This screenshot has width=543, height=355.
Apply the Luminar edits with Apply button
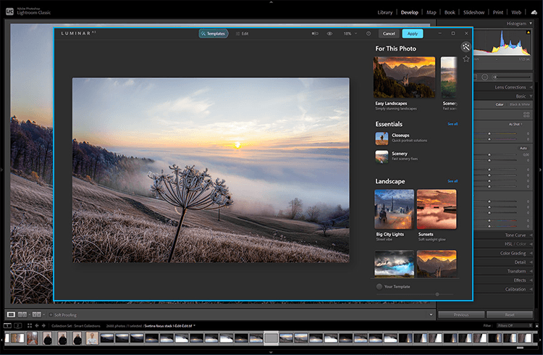[413, 33]
